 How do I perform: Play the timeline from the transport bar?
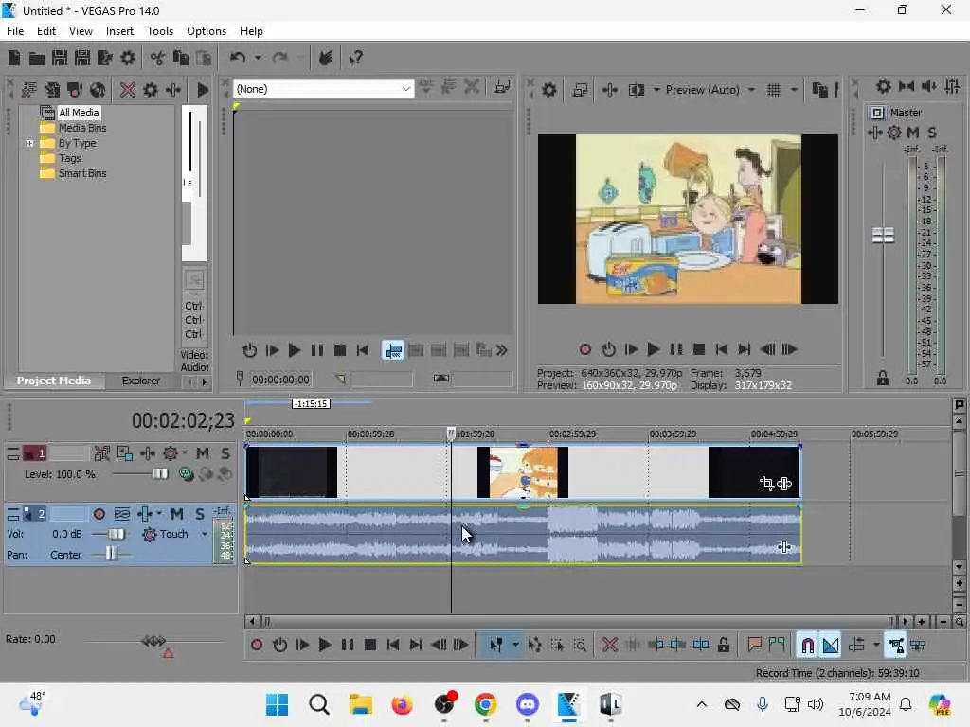pyautogui.click(x=324, y=646)
